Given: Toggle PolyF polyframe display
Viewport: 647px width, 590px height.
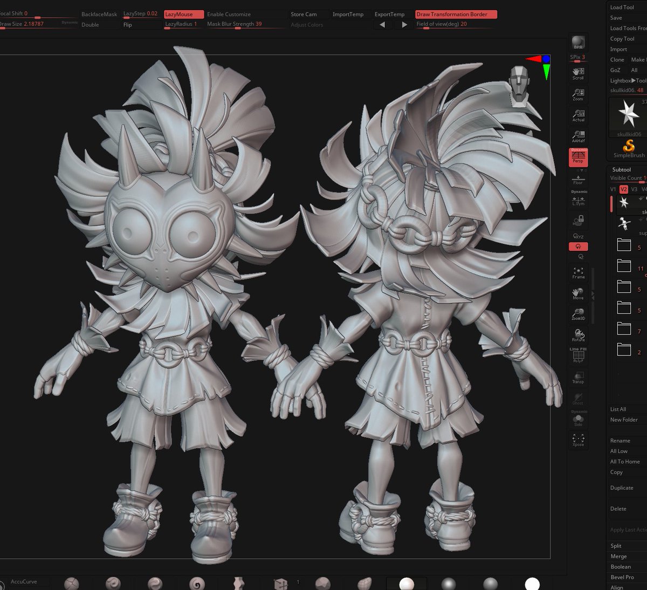Looking at the screenshot, I should (578, 356).
